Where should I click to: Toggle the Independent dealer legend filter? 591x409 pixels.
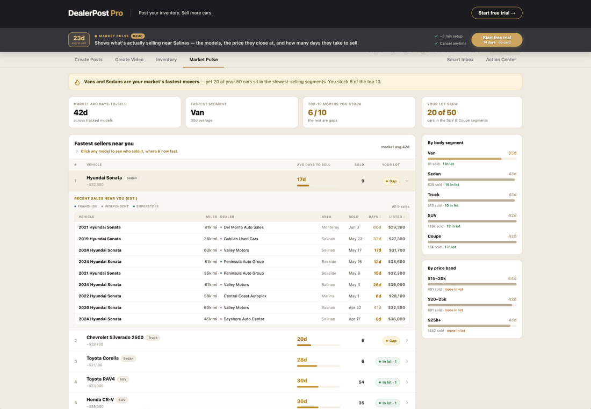pos(115,206)
